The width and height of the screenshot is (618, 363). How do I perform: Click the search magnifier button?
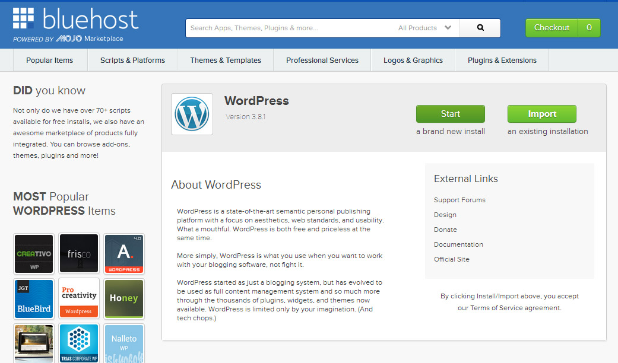(x=480, y=28)
